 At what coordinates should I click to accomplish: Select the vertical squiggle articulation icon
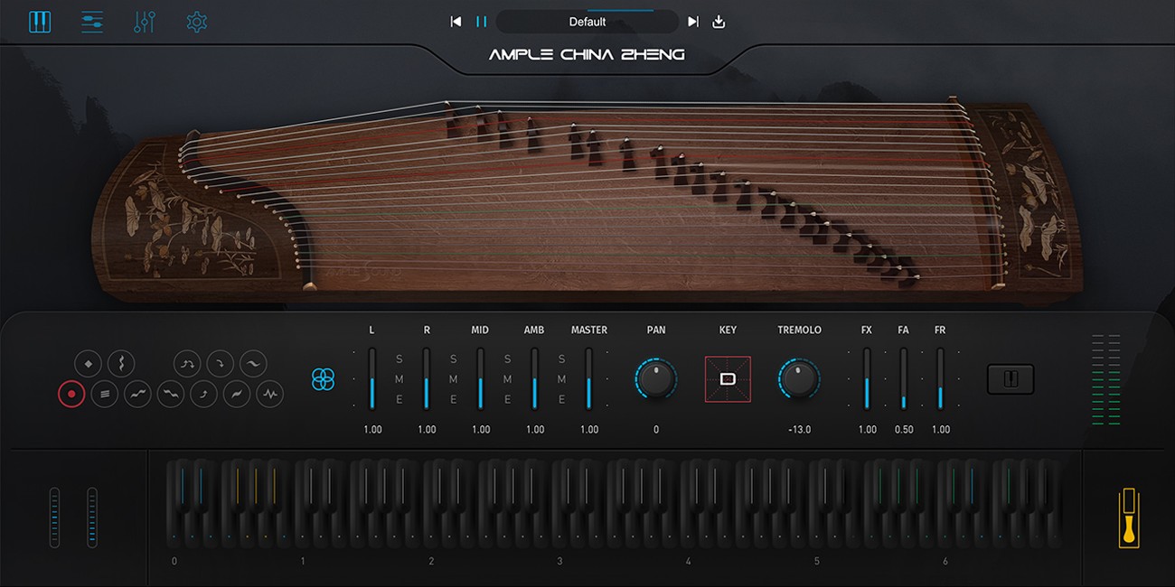[x=121, y=364]
